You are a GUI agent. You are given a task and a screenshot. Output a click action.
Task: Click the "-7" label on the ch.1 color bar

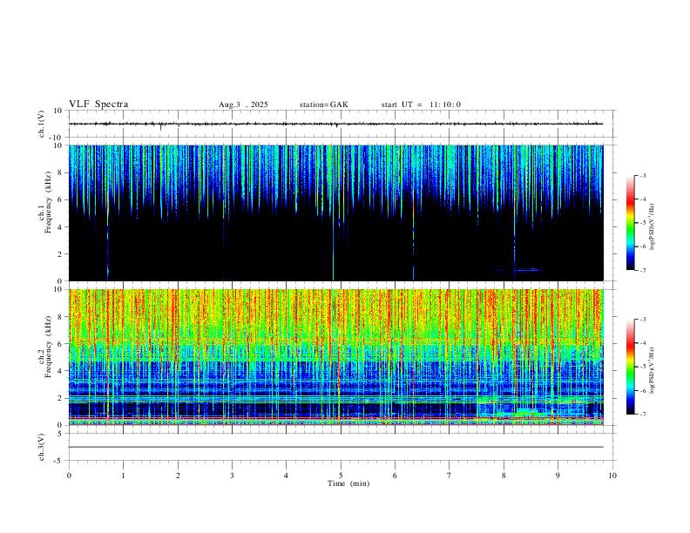tap(643, 271)
